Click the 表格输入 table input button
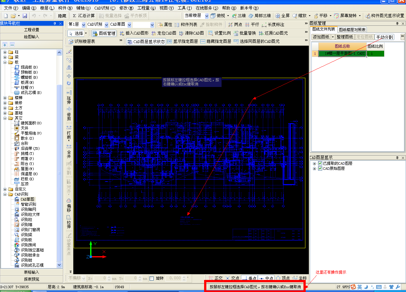 coord(32,272)
